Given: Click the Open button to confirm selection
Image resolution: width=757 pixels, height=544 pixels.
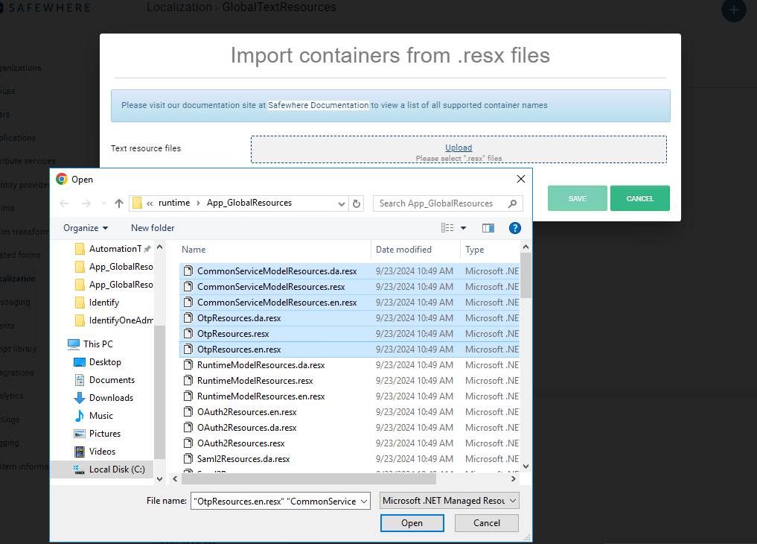Looking at the screenshot, I should (412, 522).
